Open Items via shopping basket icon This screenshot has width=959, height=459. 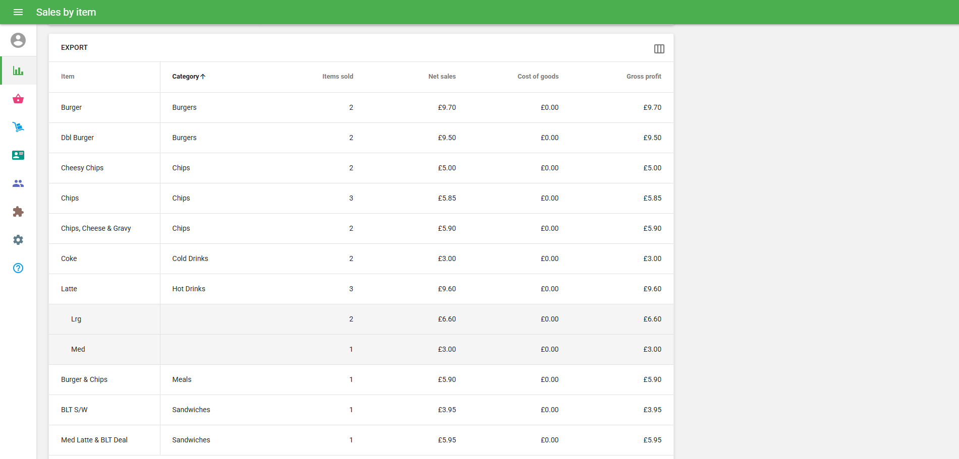18,99
